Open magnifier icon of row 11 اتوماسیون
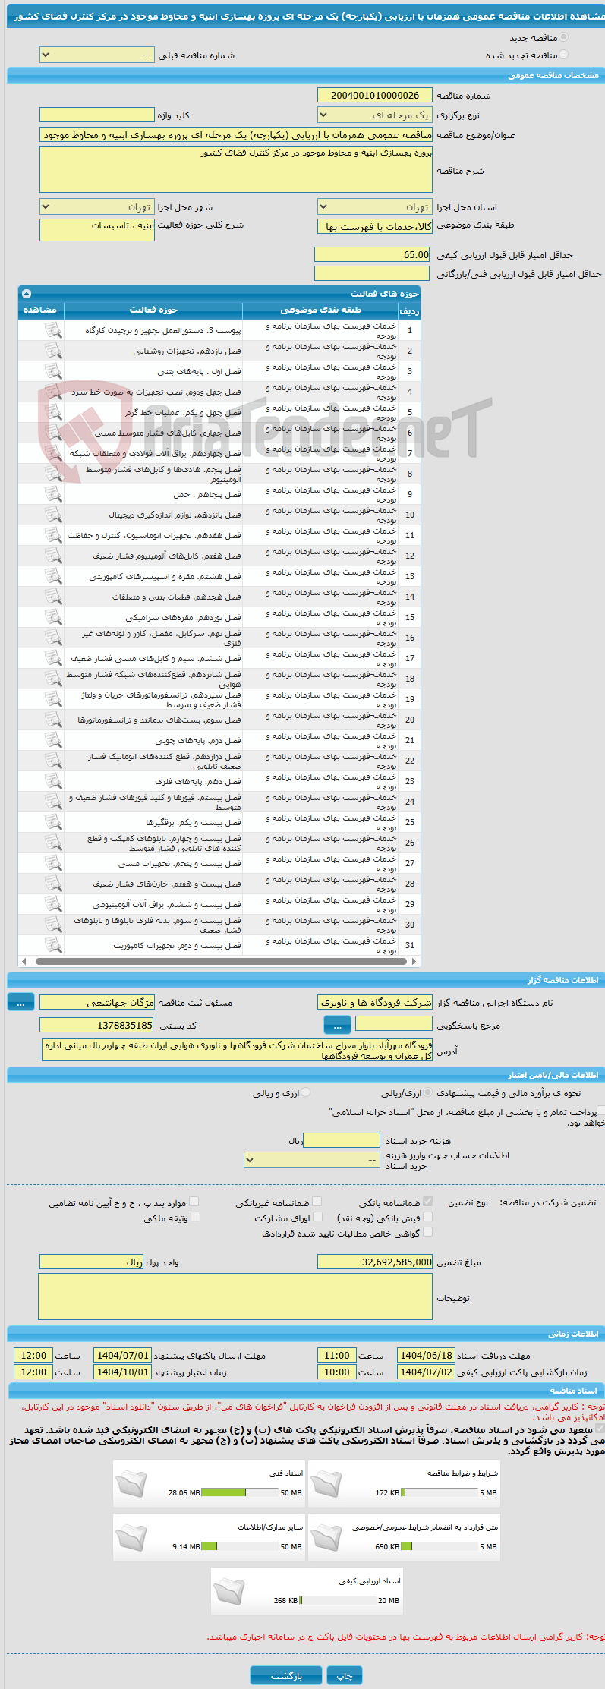Image resolution: width=605 pixels, height=1689 pixels. pyautogui.click(x=53, y=535)
